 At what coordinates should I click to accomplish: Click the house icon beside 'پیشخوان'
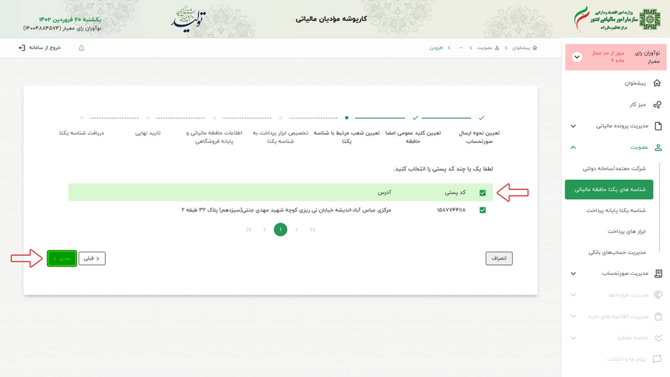657,83
